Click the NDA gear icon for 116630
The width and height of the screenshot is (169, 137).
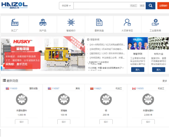pyautogui.click(x=22, y=99)
